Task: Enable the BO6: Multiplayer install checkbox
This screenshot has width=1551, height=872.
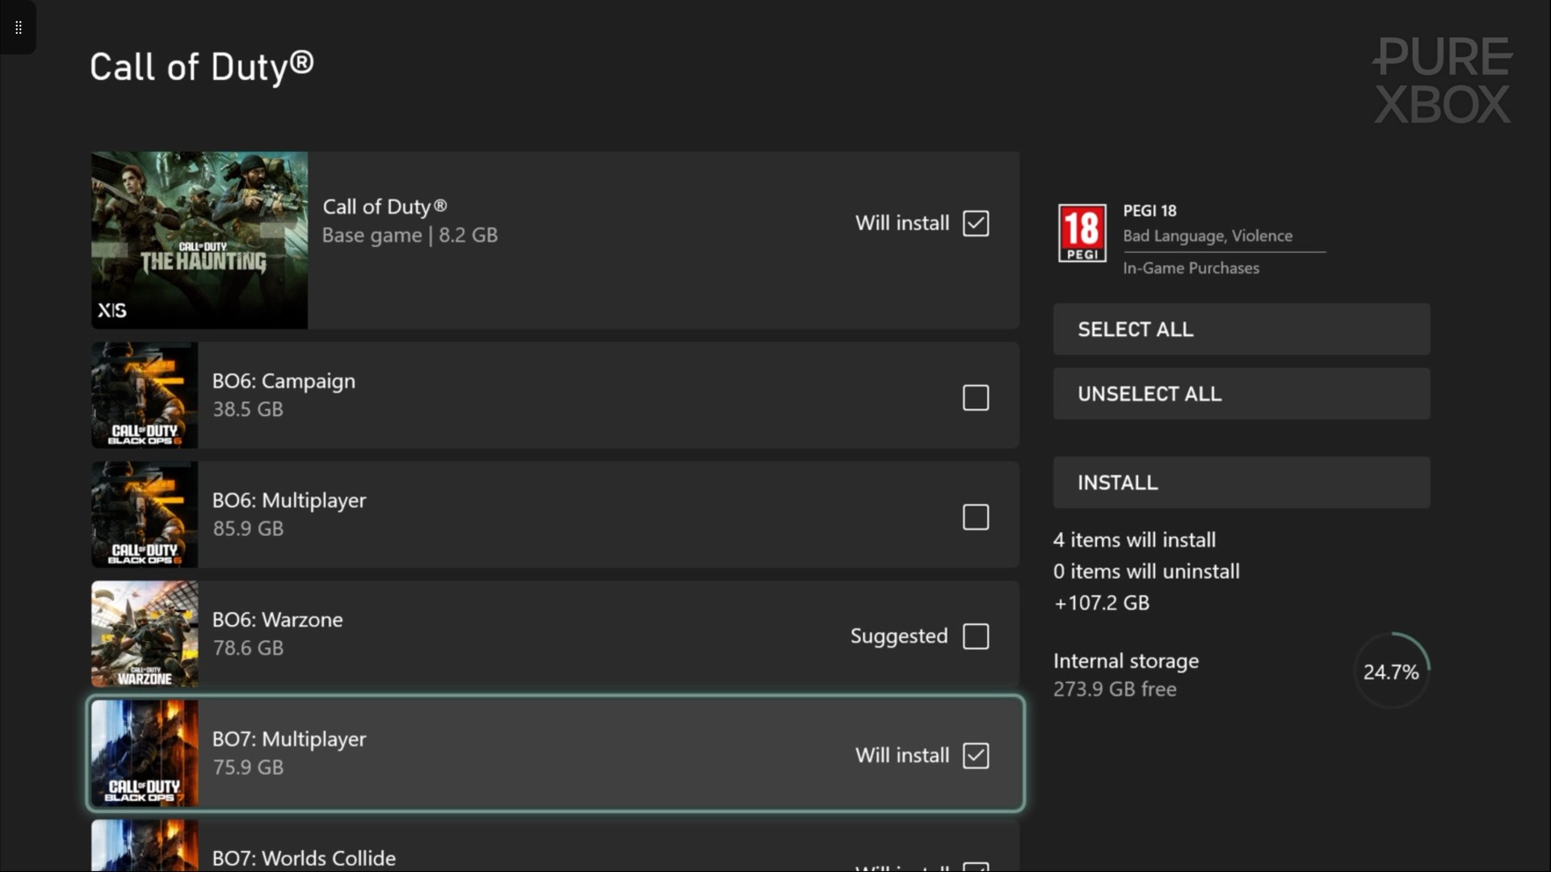Action: click(x=976, y=517)
